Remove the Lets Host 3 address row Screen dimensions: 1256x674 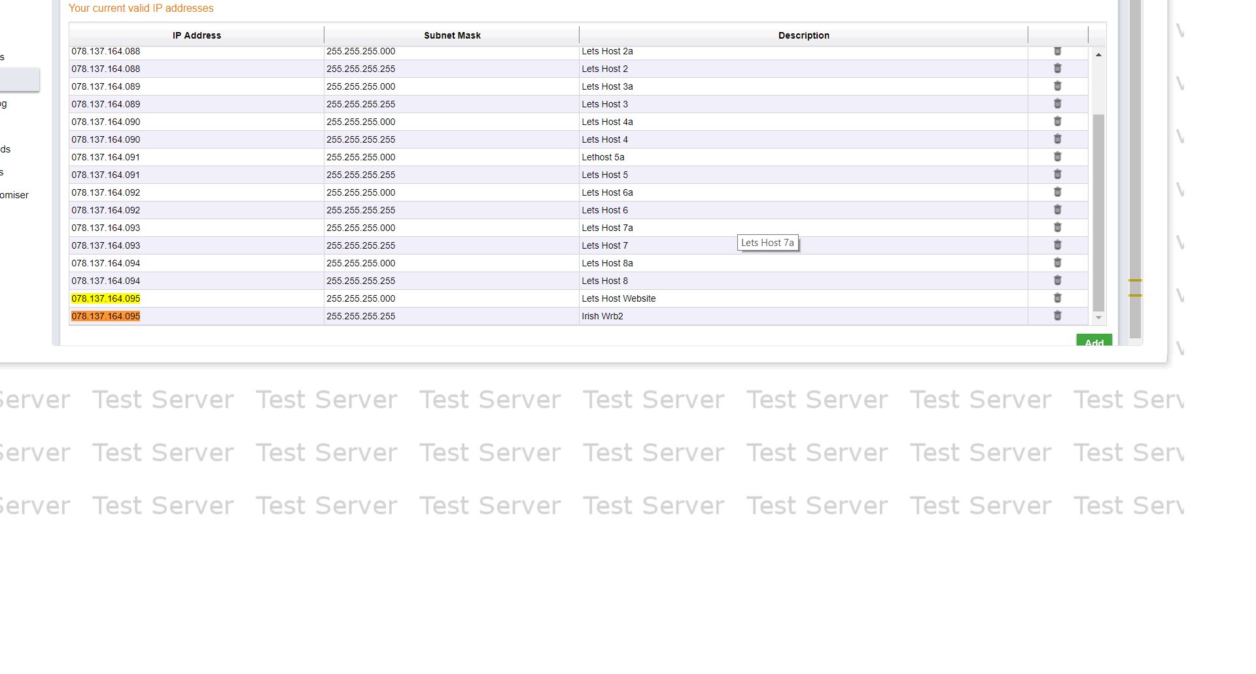[1057, 104]
